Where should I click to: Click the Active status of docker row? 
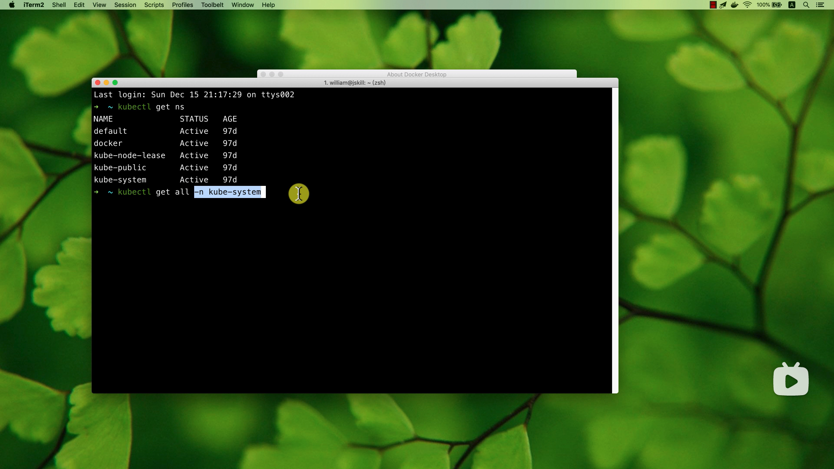194,143
